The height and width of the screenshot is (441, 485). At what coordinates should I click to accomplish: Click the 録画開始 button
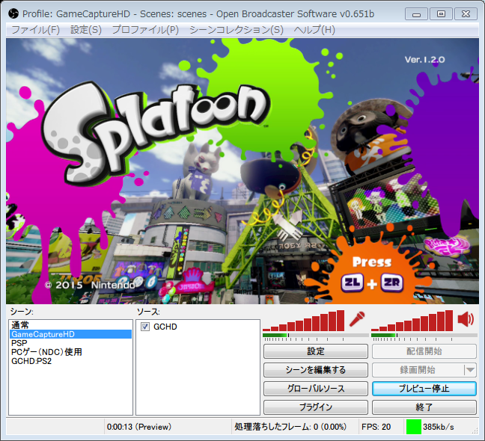(x=418, y=370)
